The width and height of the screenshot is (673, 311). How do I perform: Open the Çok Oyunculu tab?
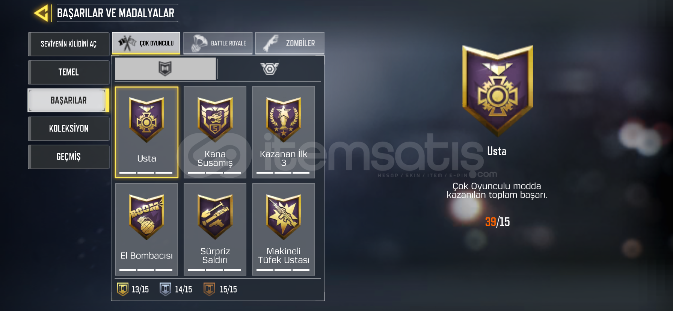click(146, 43)
